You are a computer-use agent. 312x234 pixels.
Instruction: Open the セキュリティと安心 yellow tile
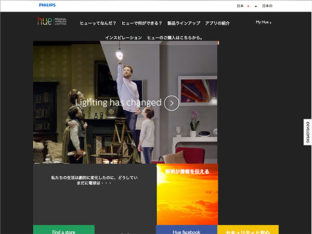248,230
